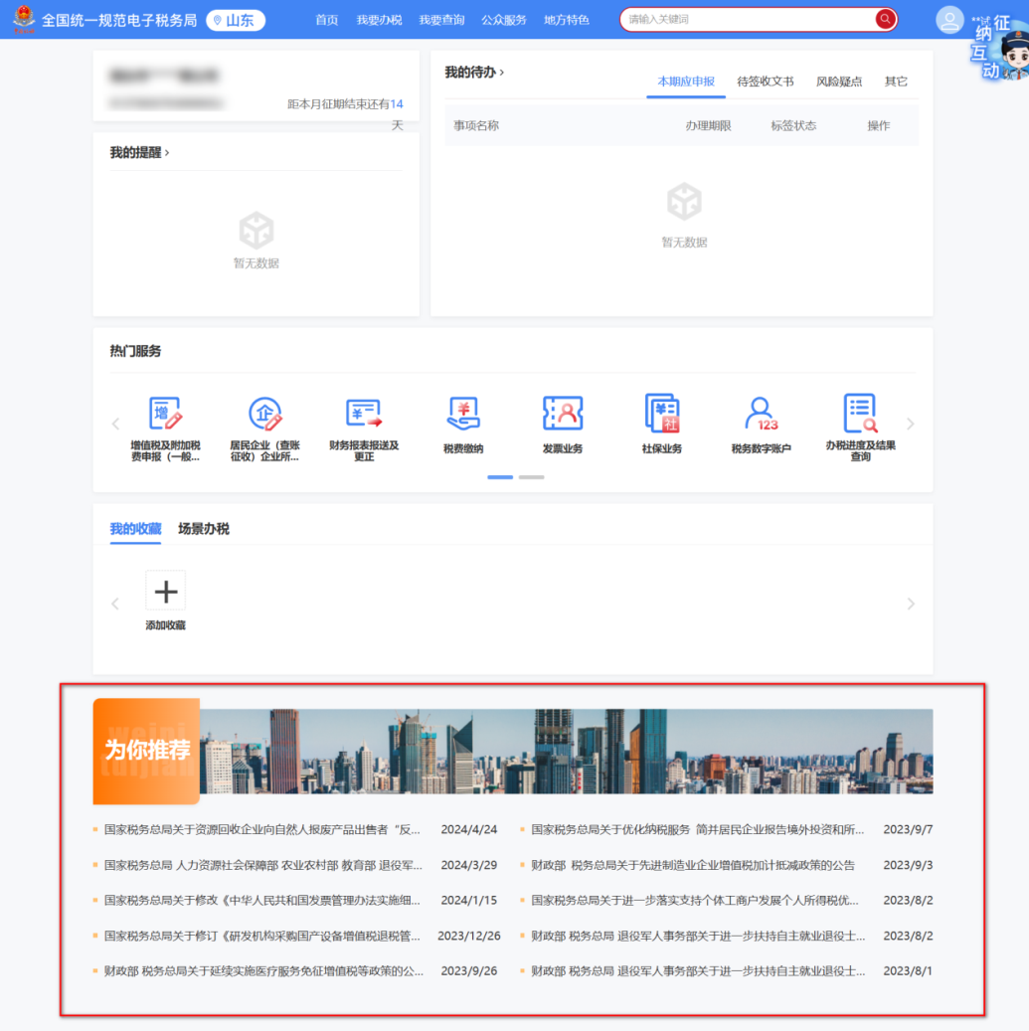Click the red search magnifier icon

tap(884, 19)
